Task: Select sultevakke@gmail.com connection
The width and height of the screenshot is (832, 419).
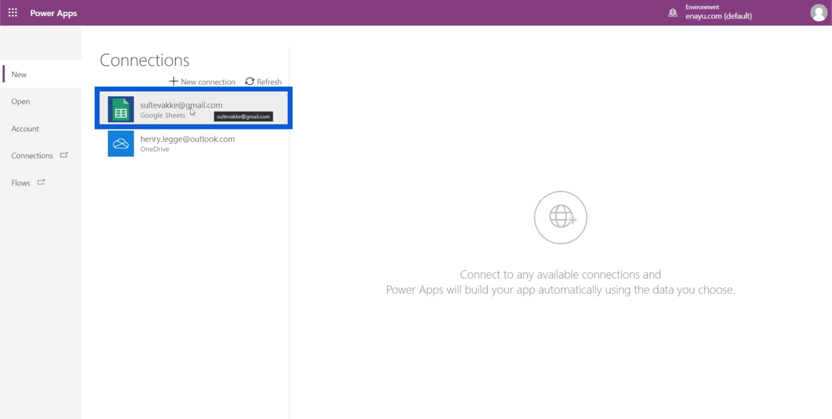Action: [194, 108]
